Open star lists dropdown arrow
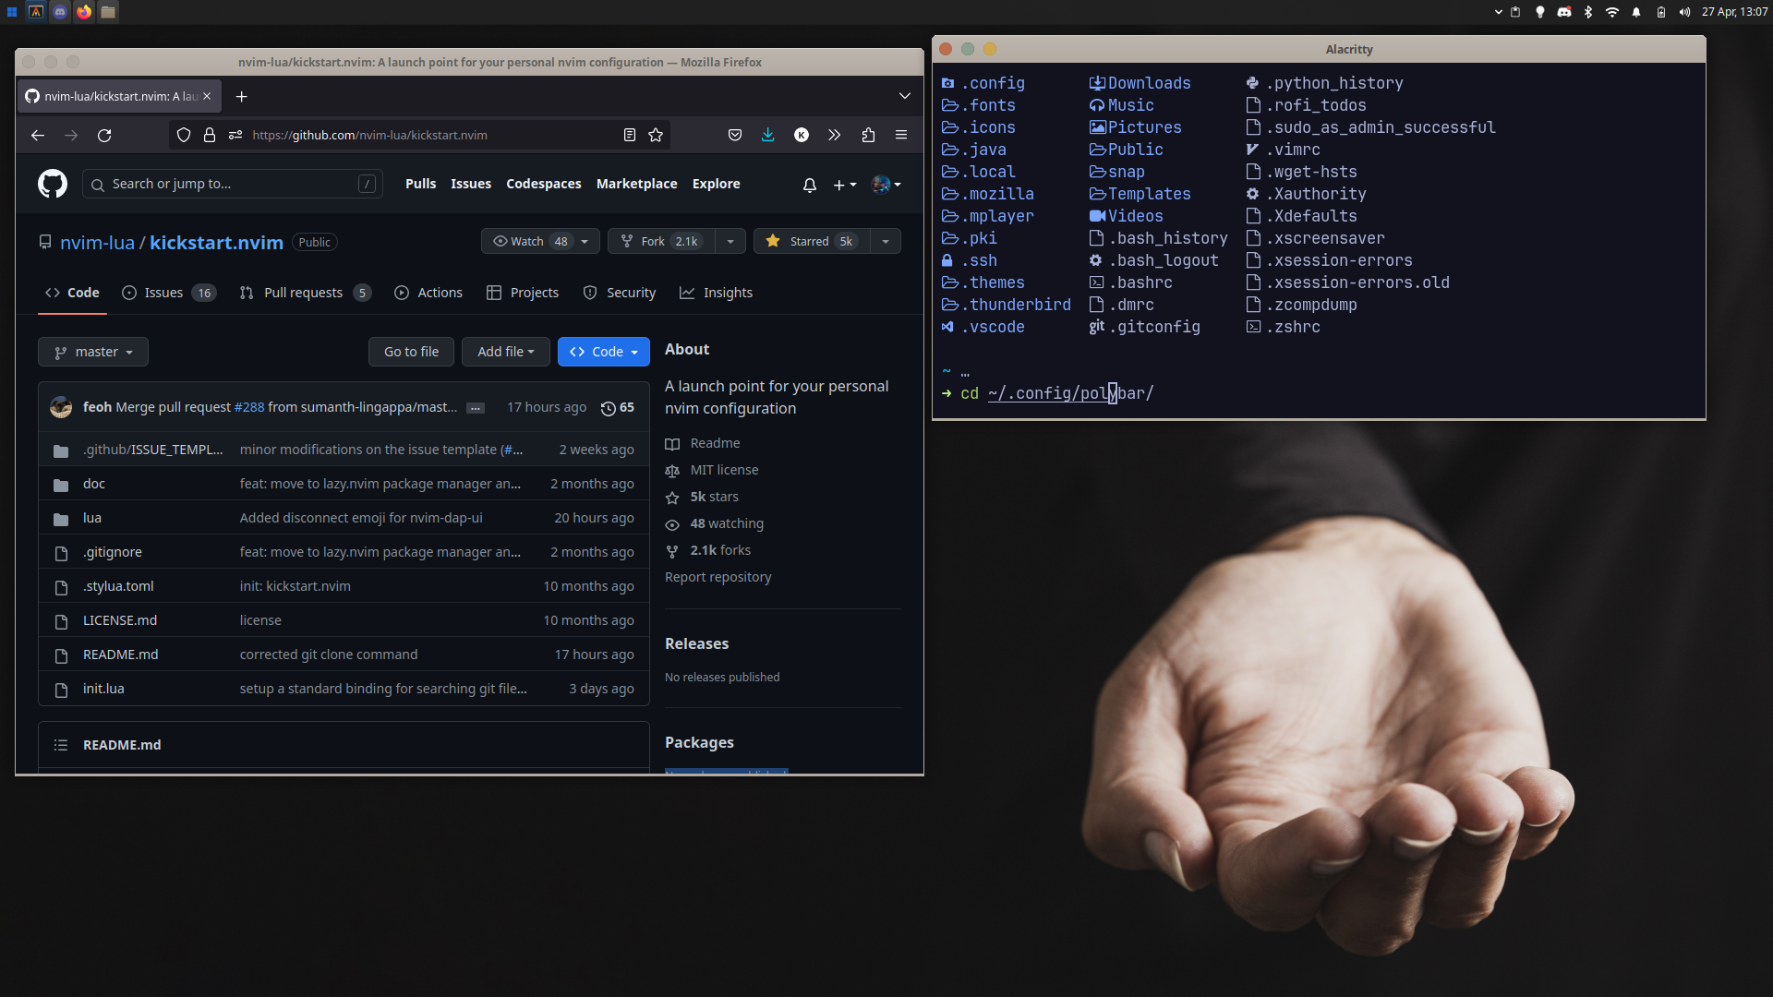The height and width of the screenshot is (997, 1773). (886, 241)
